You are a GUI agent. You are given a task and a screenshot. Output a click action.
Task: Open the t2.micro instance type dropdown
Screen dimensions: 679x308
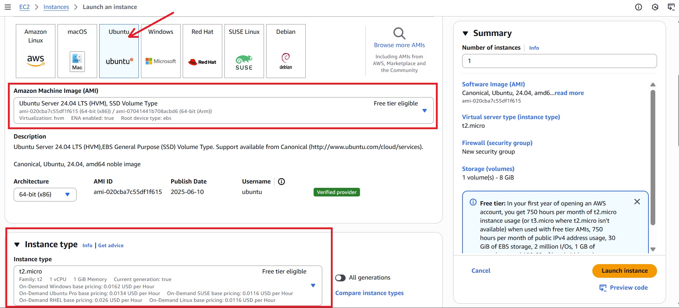point(313,286)
